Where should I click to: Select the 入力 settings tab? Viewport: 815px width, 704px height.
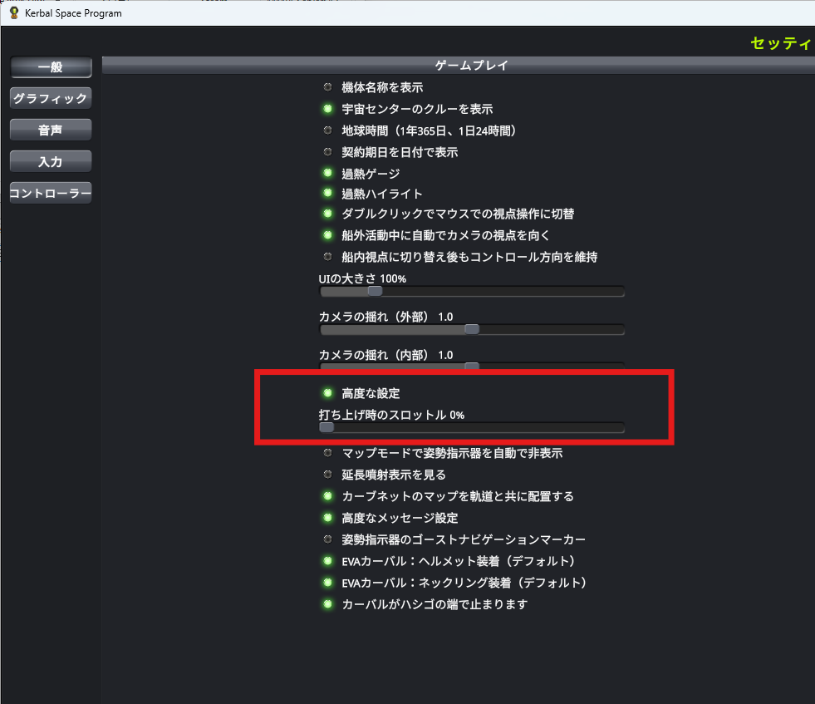50,161
